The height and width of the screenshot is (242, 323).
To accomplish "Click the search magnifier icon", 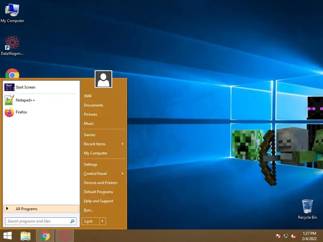I will click(x=72, y=221).
